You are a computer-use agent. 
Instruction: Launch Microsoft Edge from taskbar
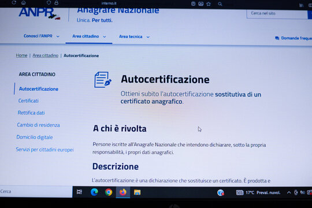(94, 192)
